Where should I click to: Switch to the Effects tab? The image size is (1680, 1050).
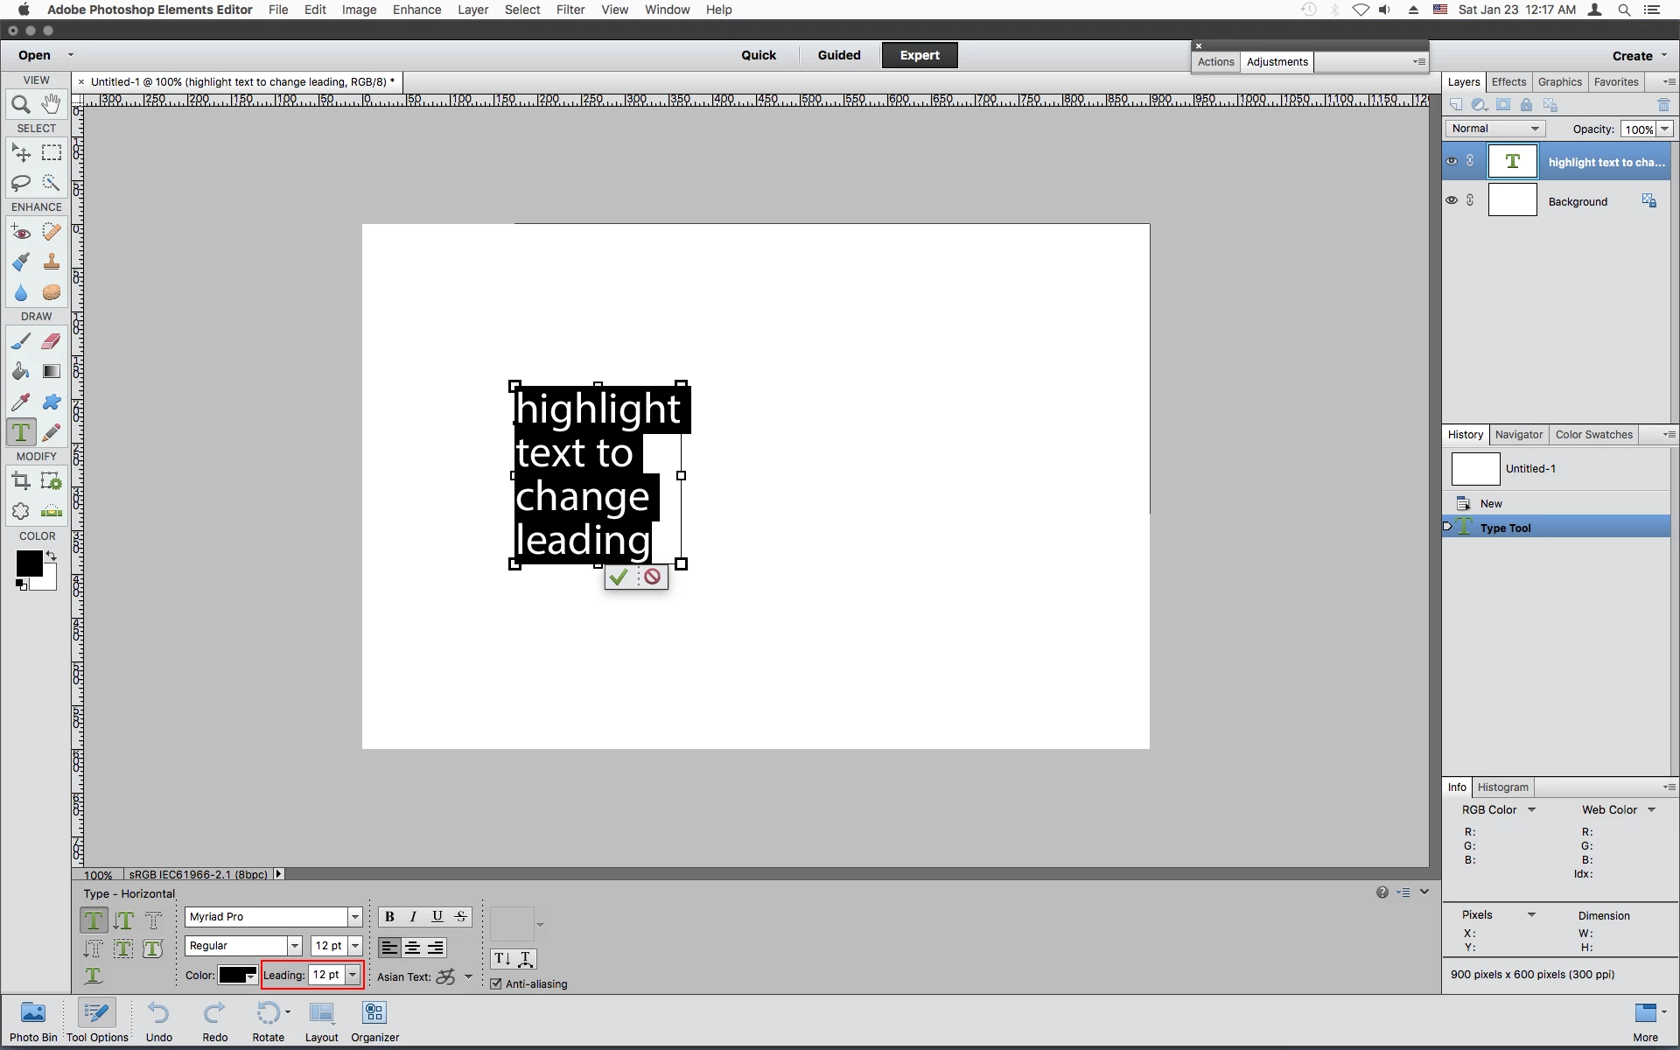[1508, 81]
